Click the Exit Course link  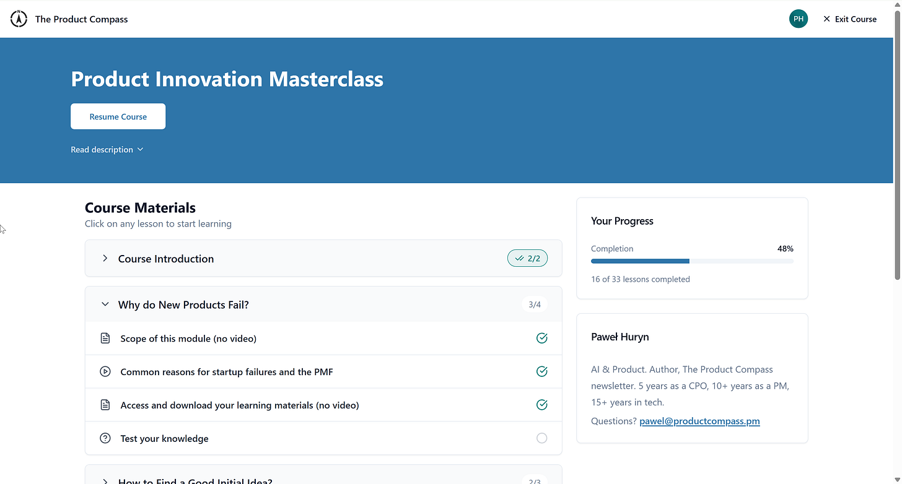(850, 19)
